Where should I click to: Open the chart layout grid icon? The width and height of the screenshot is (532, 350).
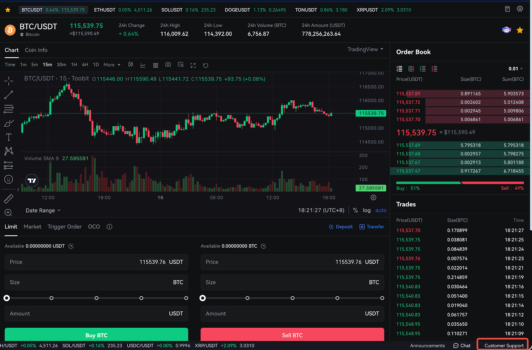point(156,65)
